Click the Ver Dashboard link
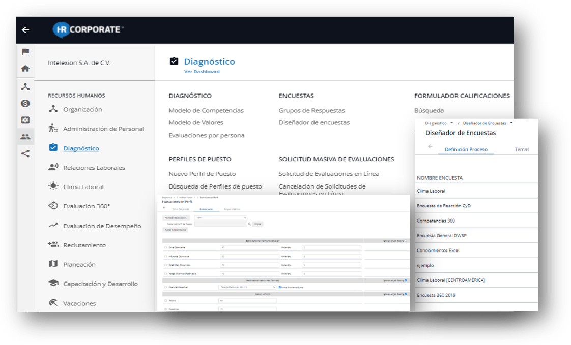The height and width of the screenshot is (345, 571). [x=202, y=72]
